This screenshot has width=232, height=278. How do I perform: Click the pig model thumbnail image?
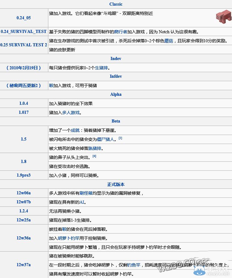(x=224, y=17)
